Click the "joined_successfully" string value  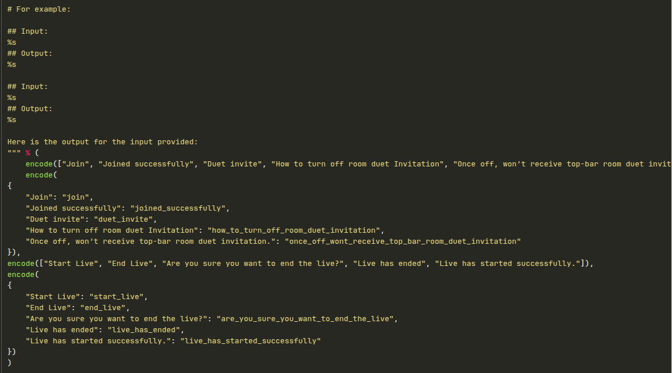point(178,208)
